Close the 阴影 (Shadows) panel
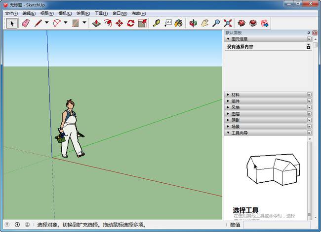This screenshot has height=232, width=321. coord(309,120)
